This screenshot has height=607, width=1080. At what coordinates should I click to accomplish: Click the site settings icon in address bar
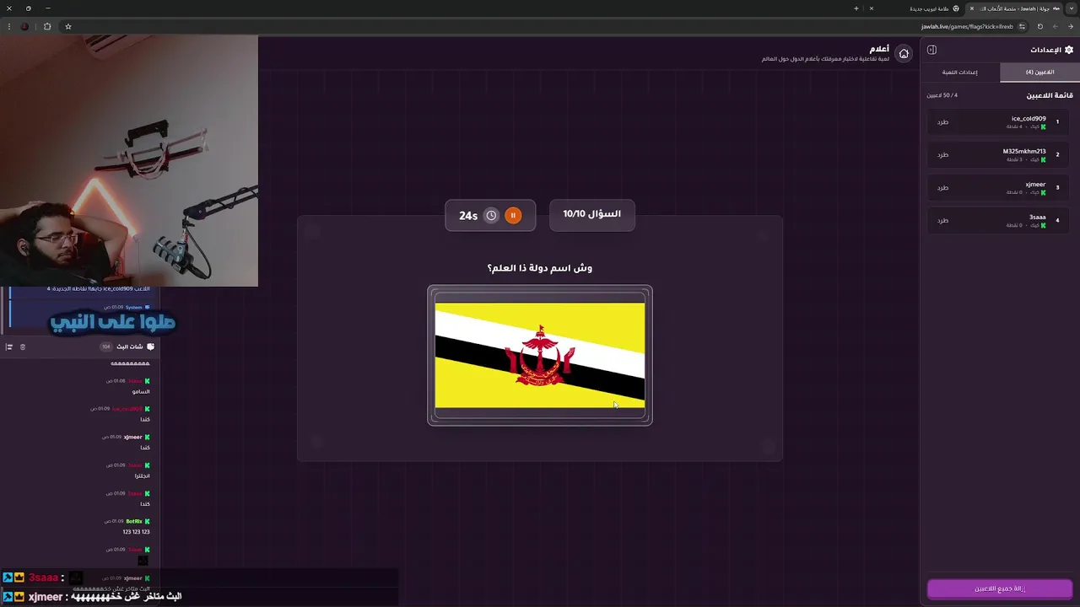pyautogui.click(x=1023, y=26)
